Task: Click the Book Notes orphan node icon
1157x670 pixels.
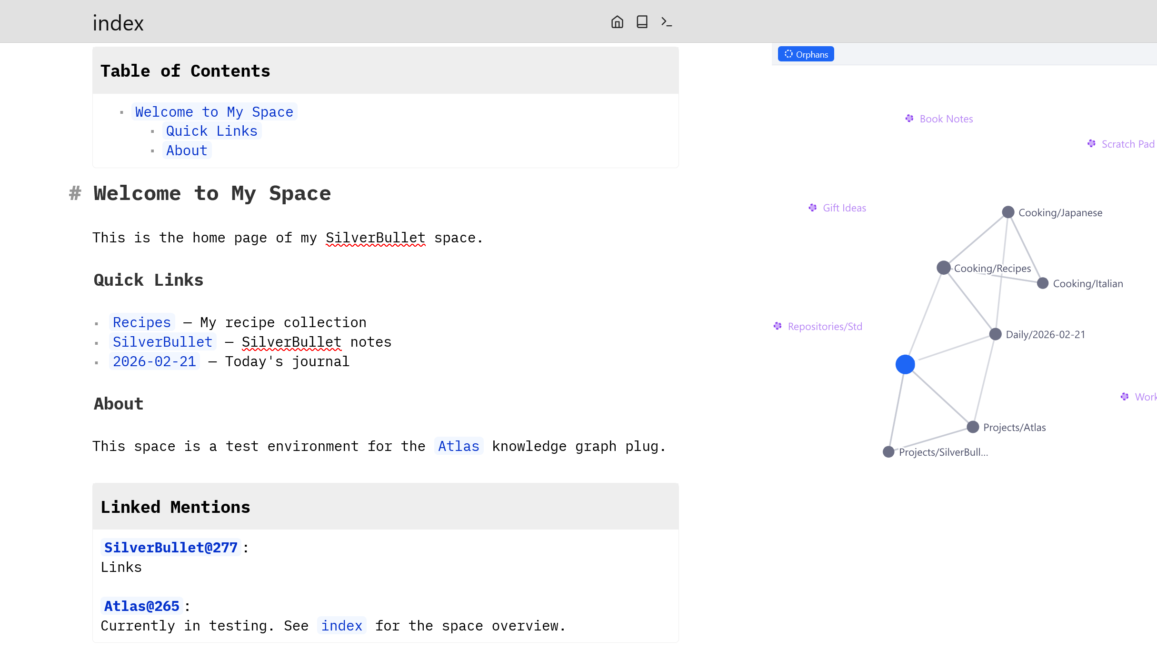Action: (909, 119)
